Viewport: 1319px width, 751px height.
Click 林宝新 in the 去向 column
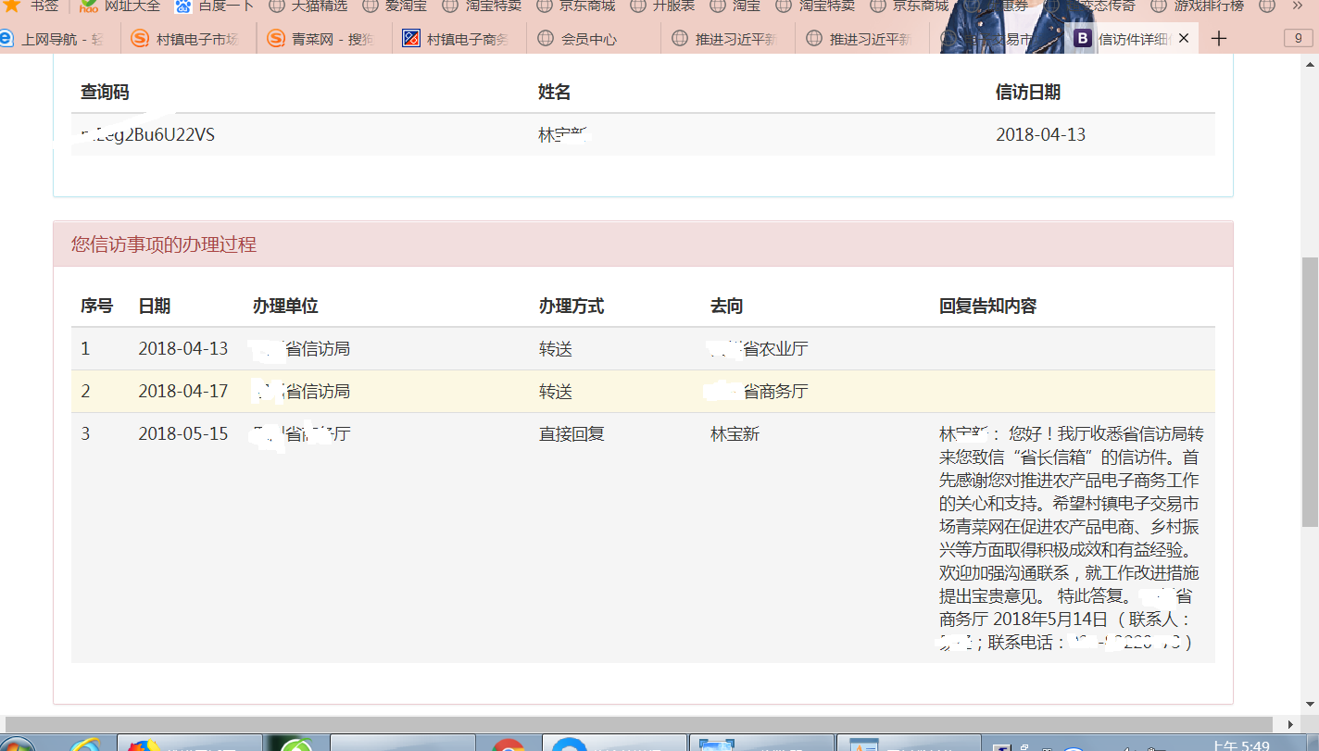(x=735, y=434)
